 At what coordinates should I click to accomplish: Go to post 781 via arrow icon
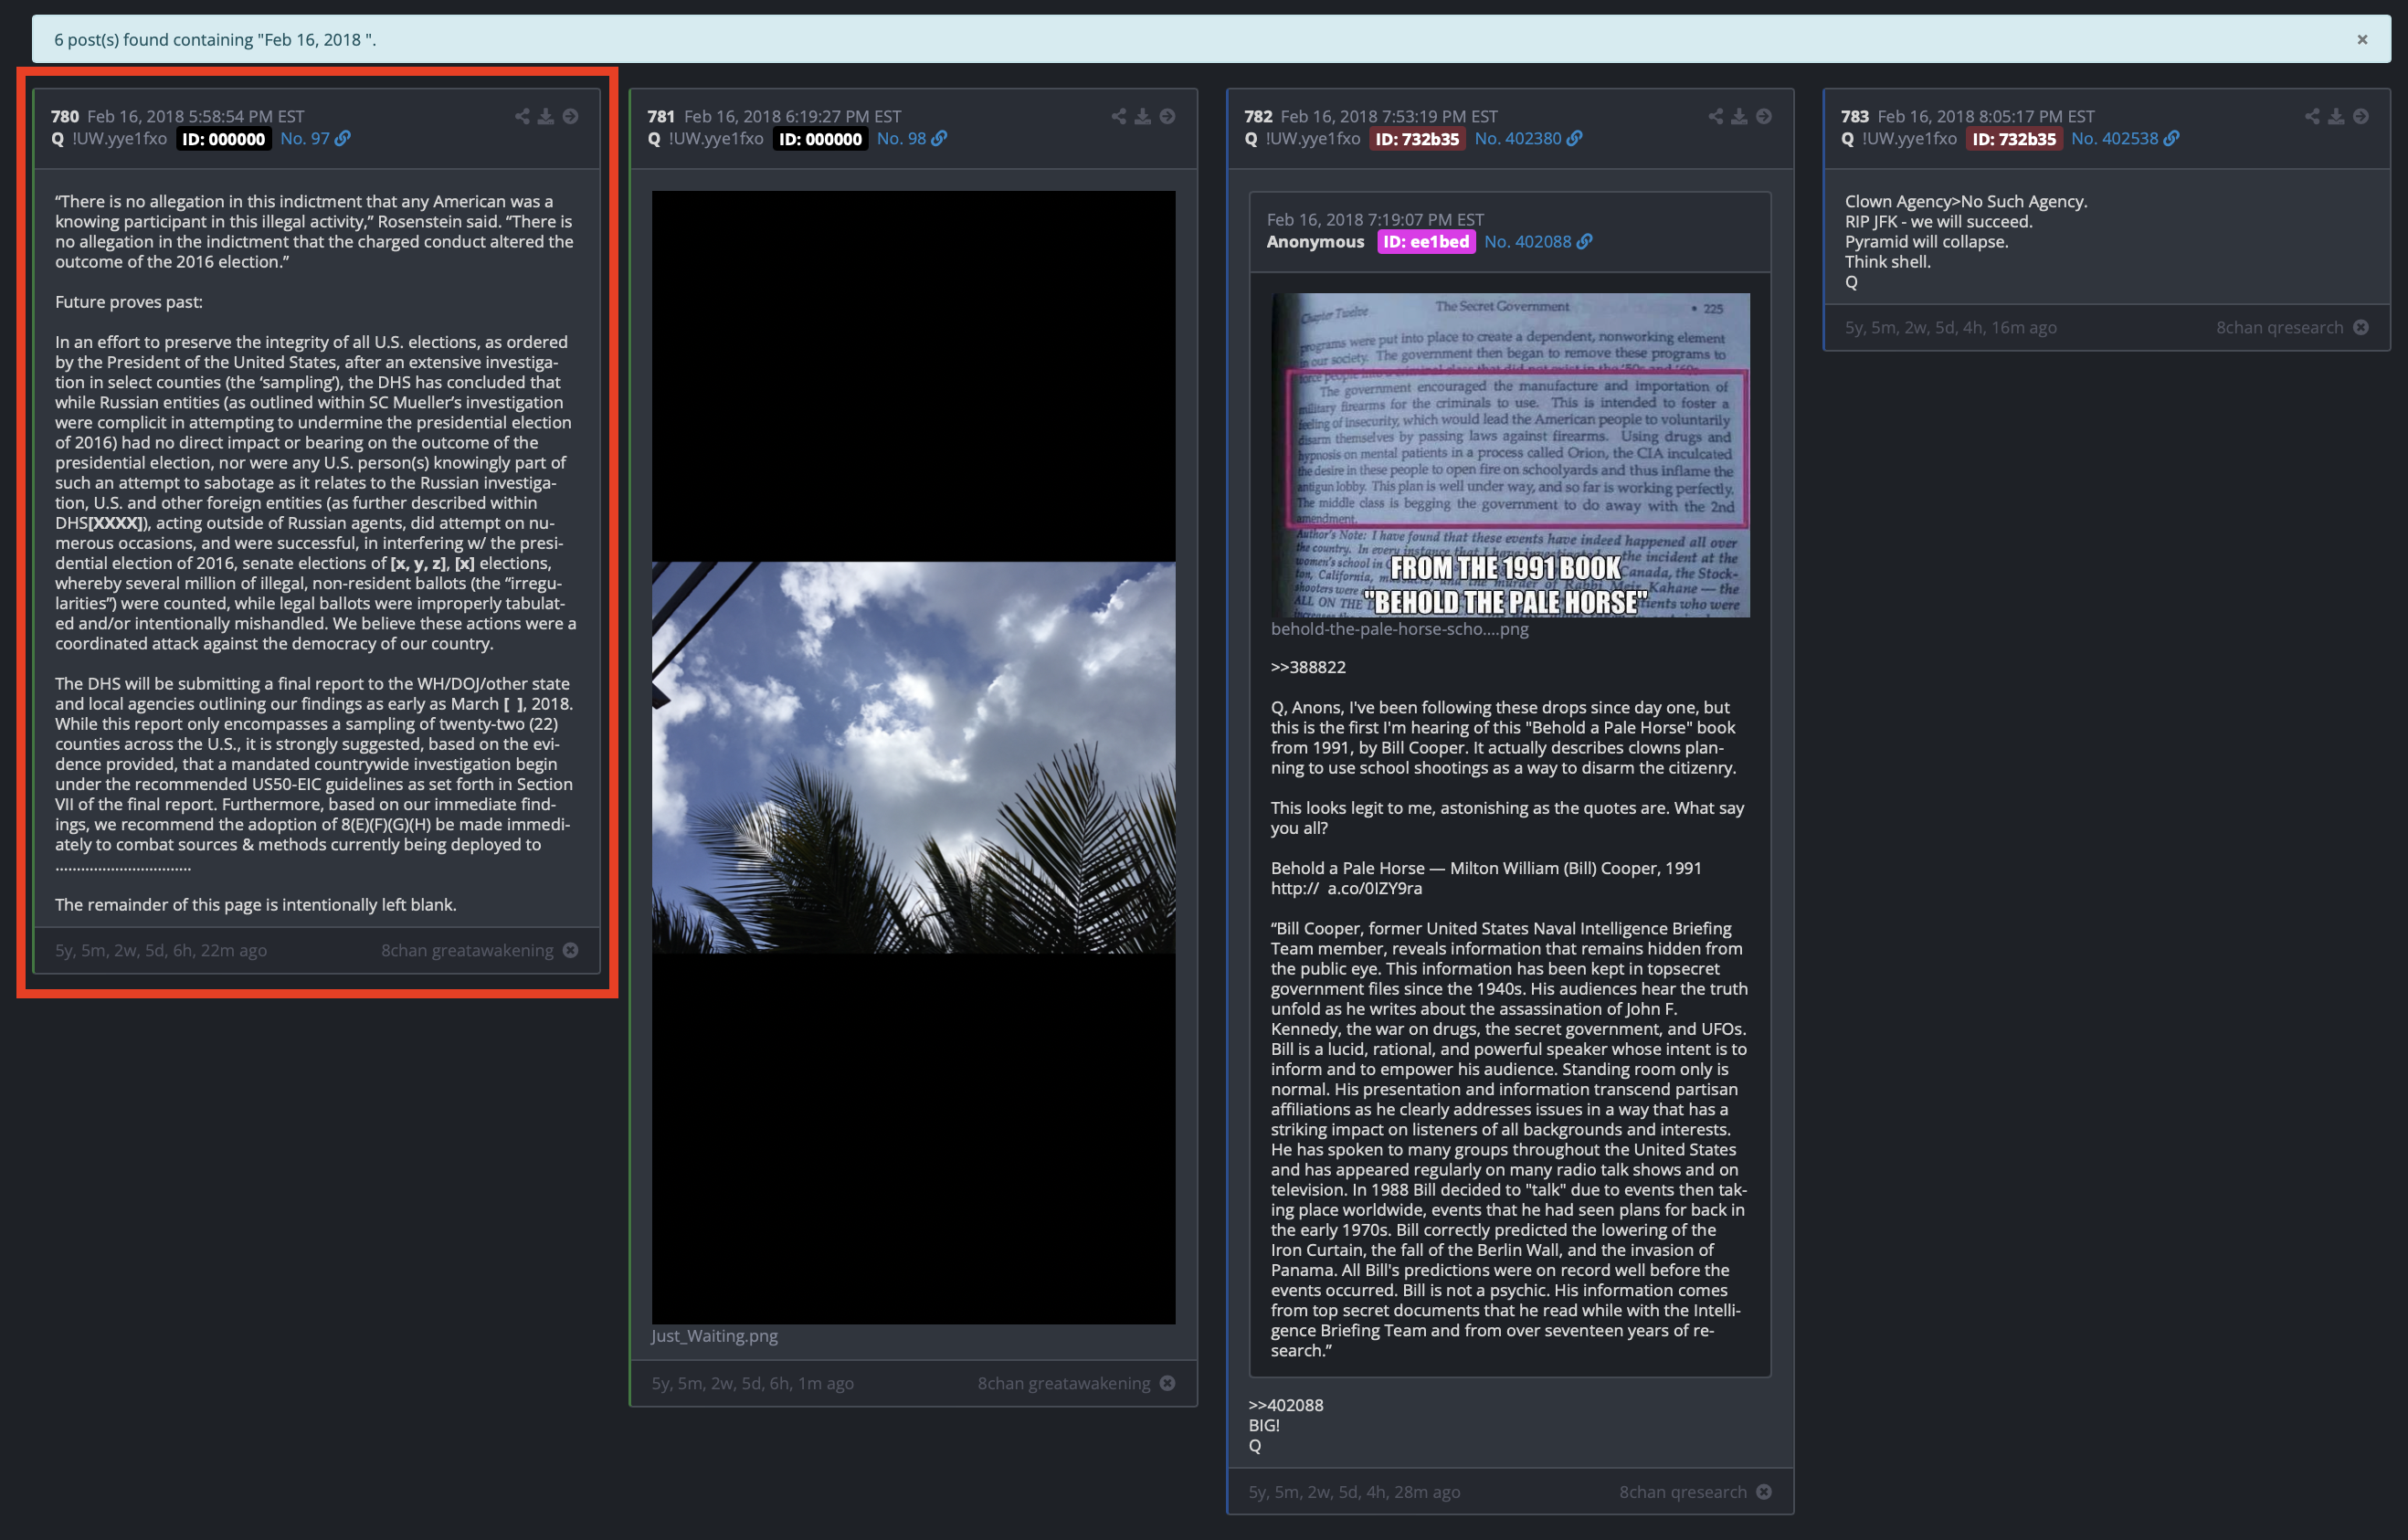point(1167,116)
